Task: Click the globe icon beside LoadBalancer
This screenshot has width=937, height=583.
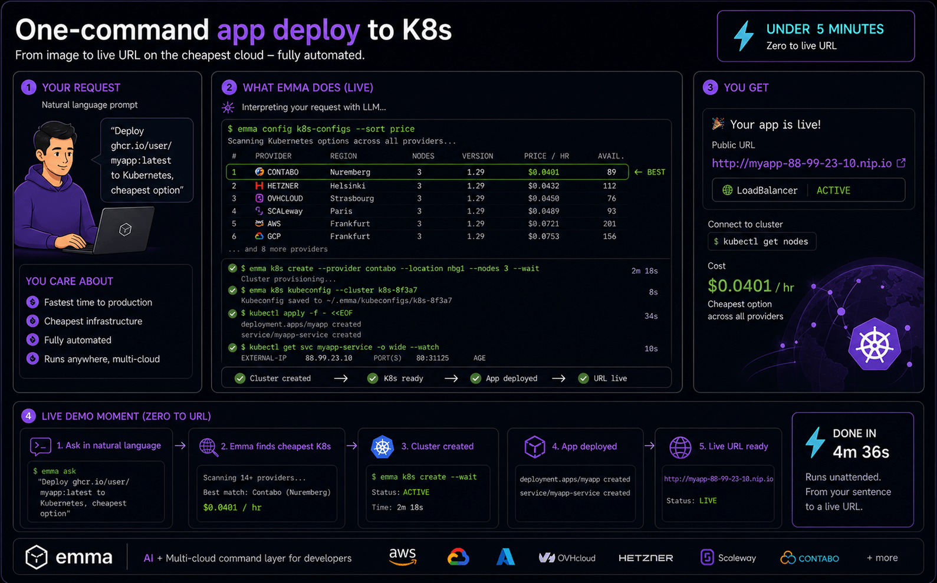Action: [x=727, y=190]
